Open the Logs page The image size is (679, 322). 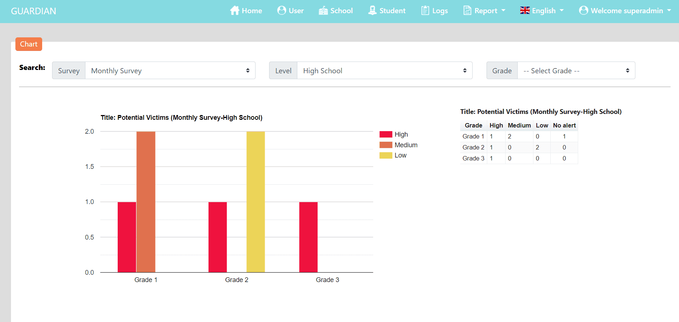click(434, 11)
